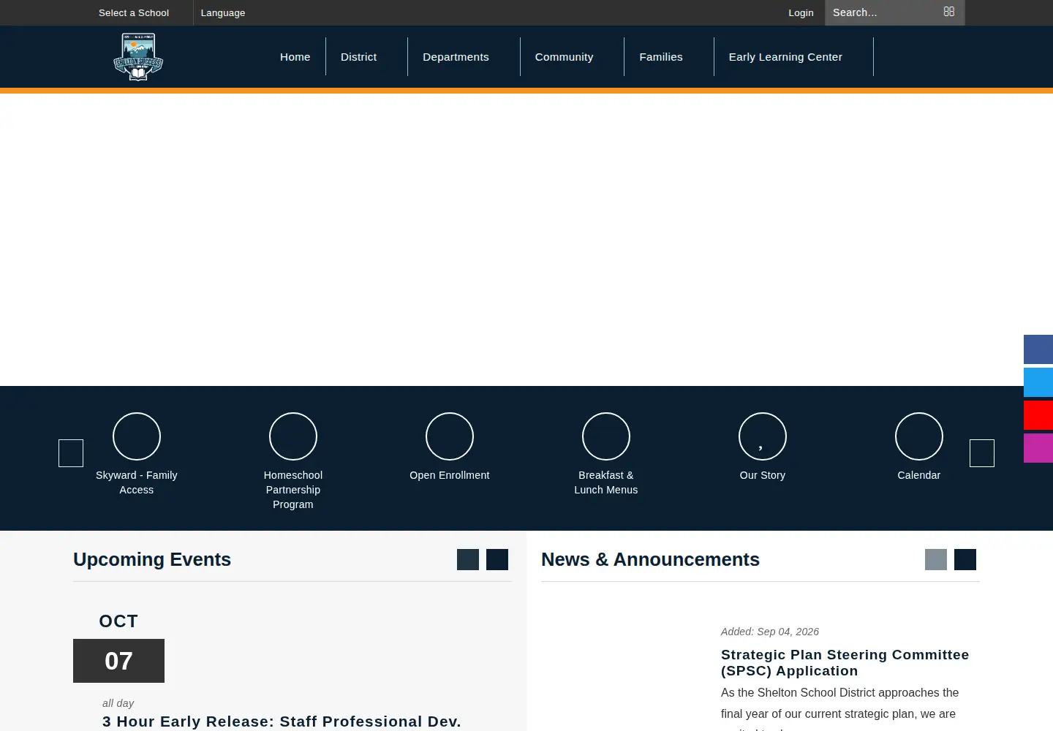Open the Strategic Plan Steering Committee article
The width and height of the screenshot is (1053, 731).
click(845, 663)
